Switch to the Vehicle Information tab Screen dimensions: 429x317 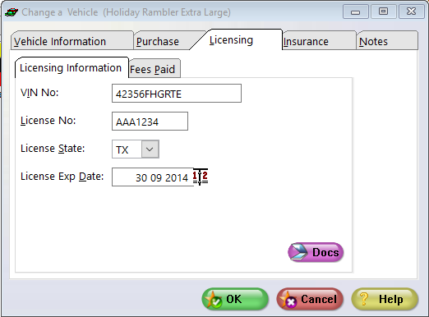pyautogui.click(x=72, y=40)
